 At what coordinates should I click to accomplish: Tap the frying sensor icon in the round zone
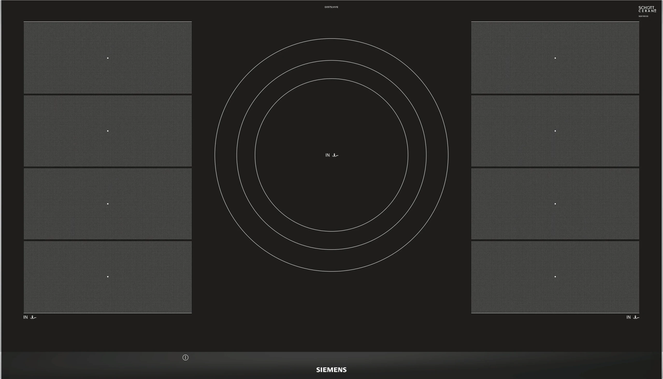pos(335,155)
